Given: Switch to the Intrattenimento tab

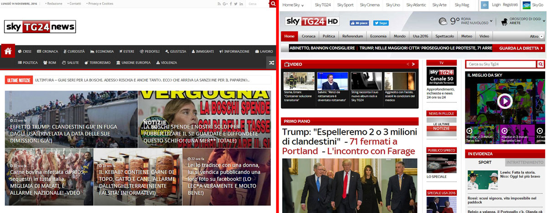Looking at the screenshot, I should [524, 162].
